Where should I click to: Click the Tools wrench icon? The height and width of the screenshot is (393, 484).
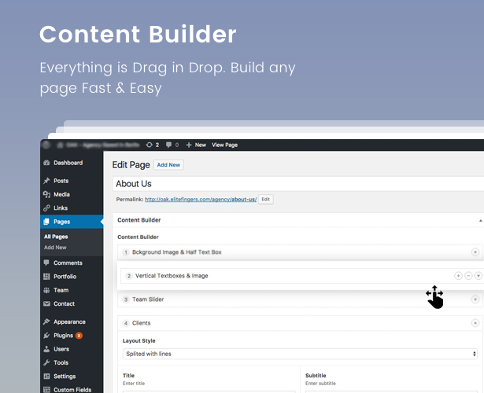tap(46, 363)
